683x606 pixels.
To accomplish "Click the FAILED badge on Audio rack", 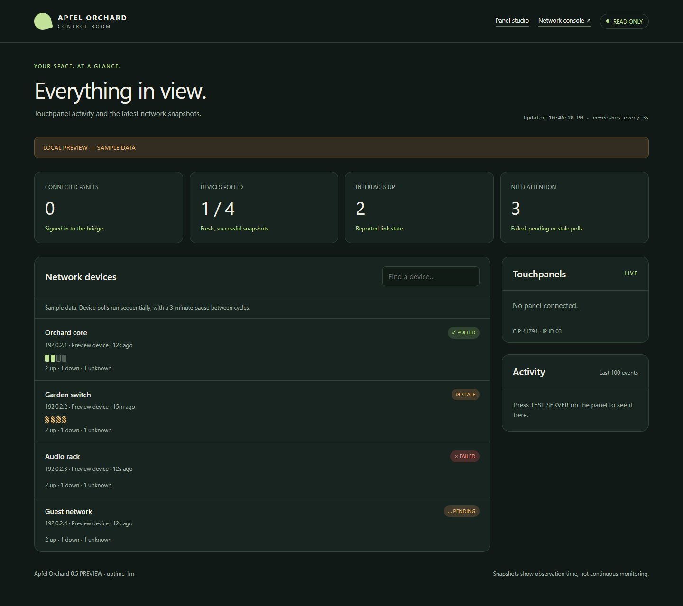I will click(465, 456).
